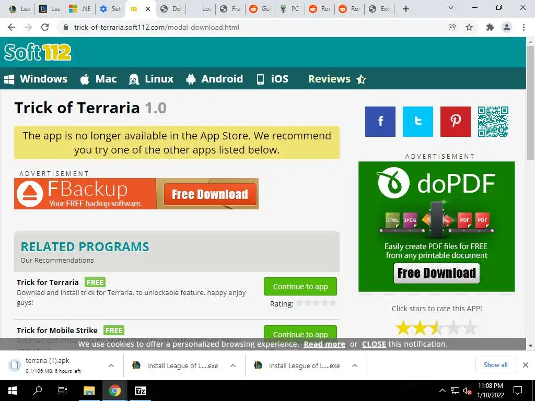
Task: Continue to app for Trick for Terraria
Action: [x=300, y=287]
